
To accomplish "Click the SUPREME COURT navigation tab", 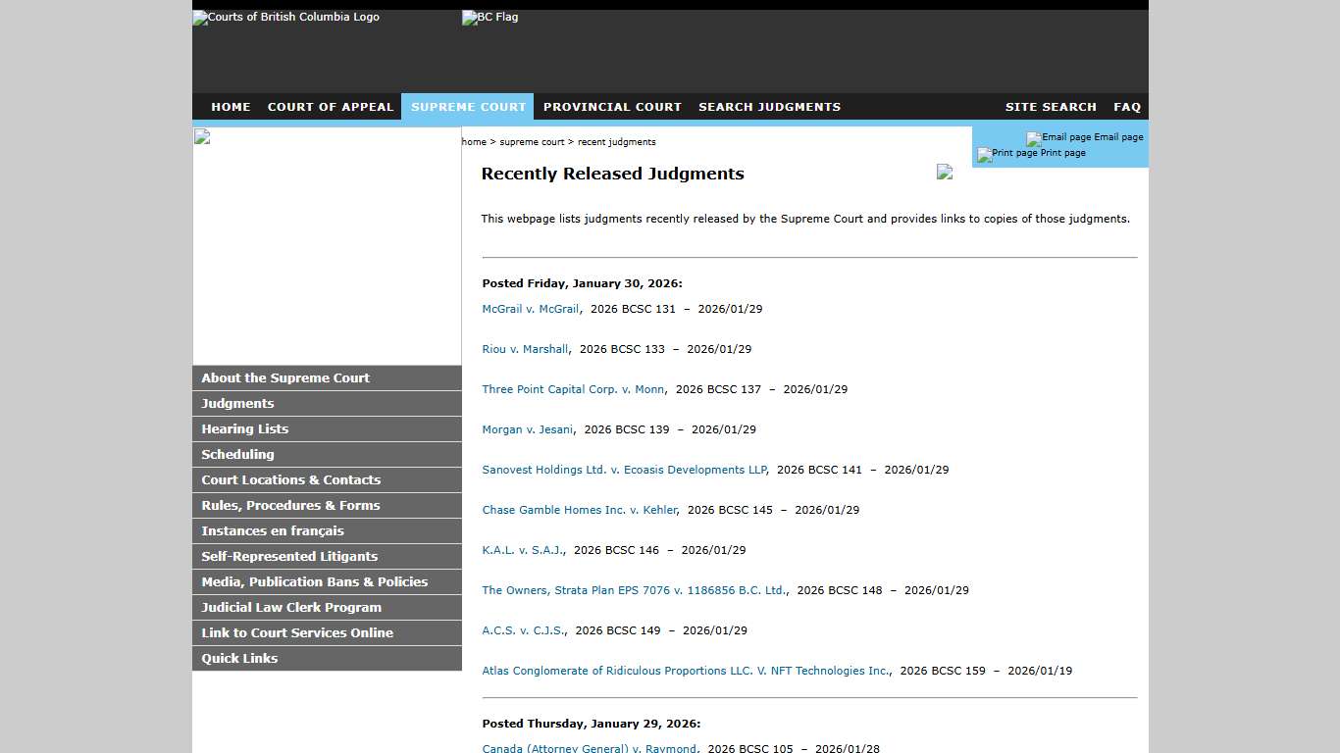I will 467,107.
